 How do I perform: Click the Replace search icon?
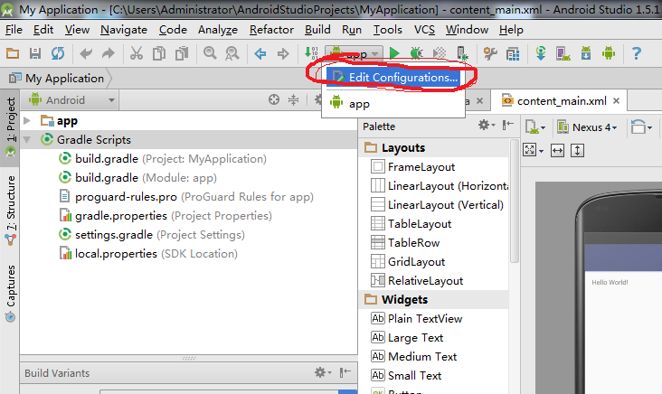[x=232, y=53]
